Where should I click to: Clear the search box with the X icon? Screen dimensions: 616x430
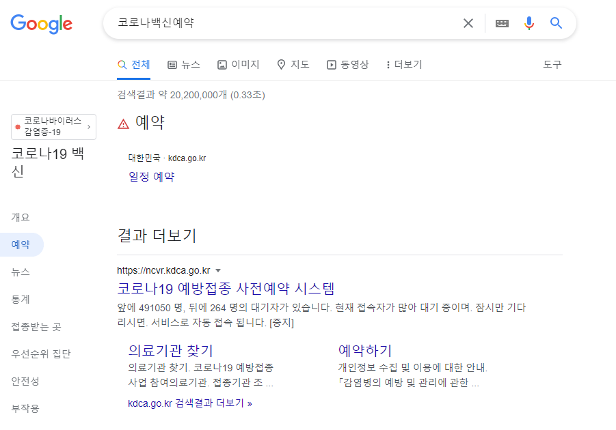(x=468, y=23)
